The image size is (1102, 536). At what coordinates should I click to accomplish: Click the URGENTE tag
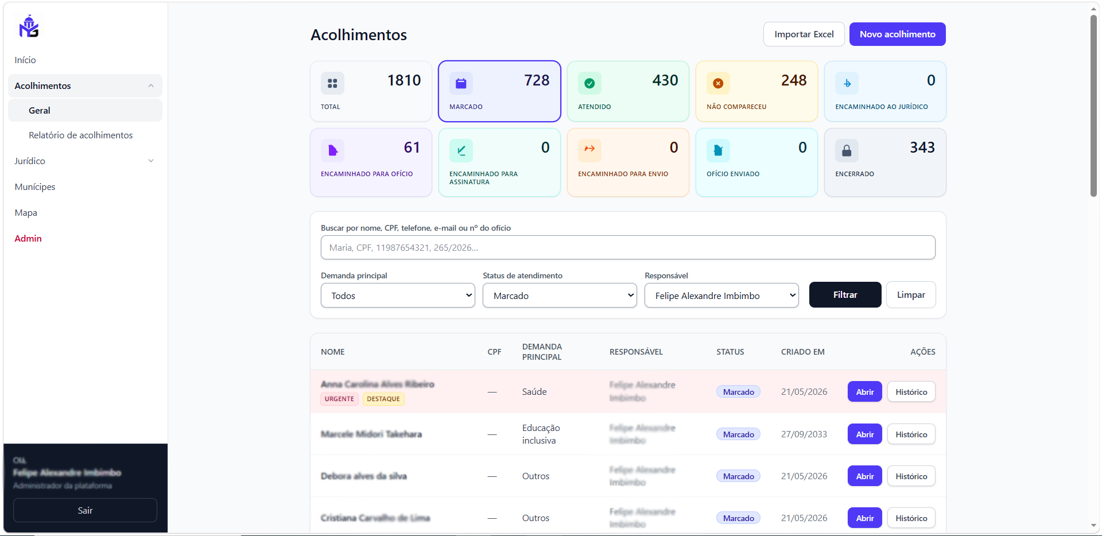tap(339, 399)
